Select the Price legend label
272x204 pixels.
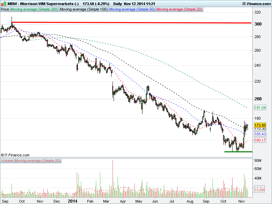5,10
